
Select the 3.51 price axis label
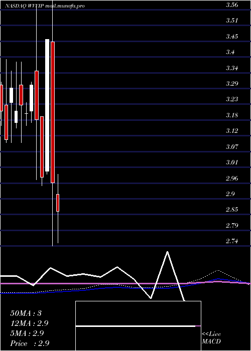[232, 21]
